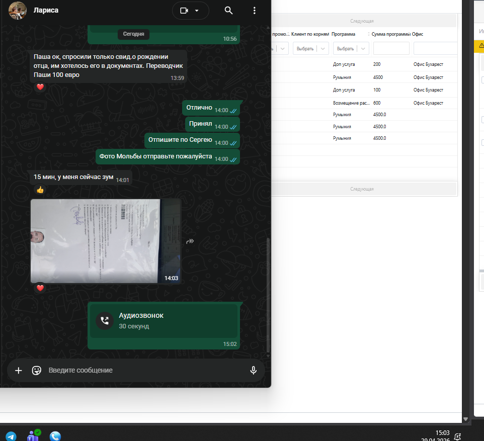This screenshot has height=441, width=484.
Task: Focus the 'Офис' filter input field
Action: (x=435, y=48)
